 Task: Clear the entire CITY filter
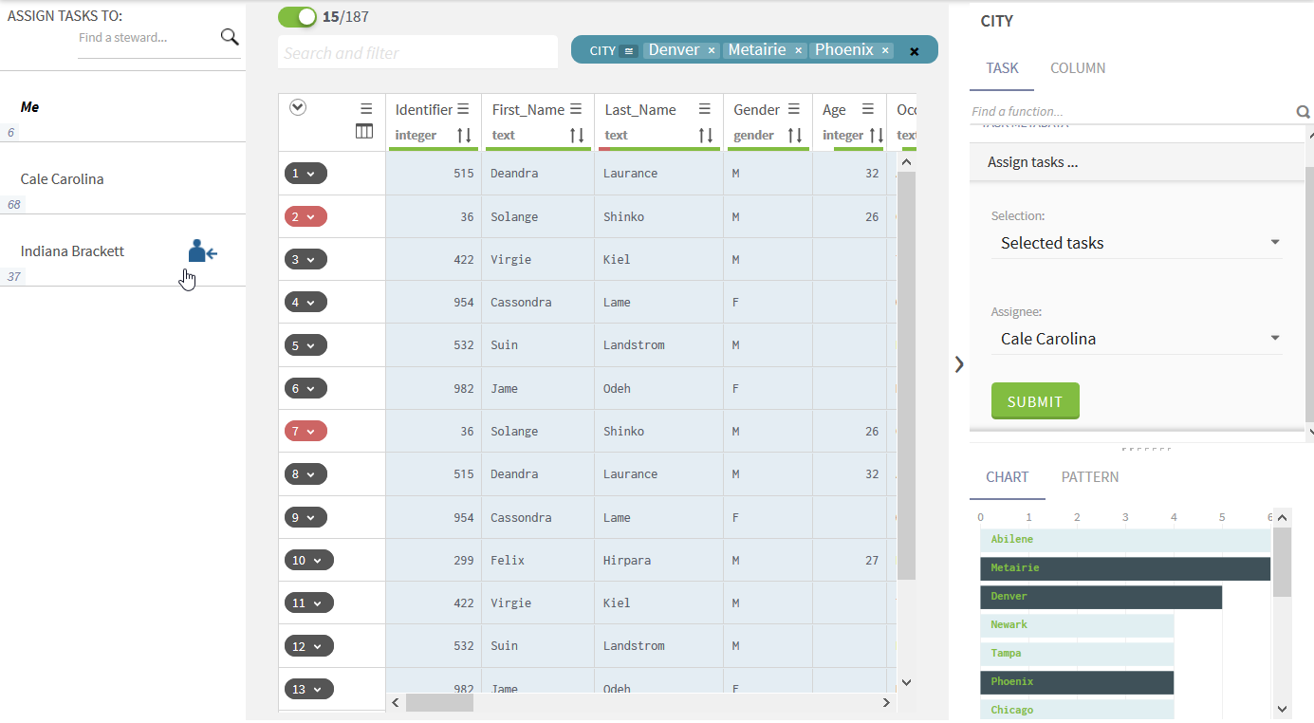tap(915, 51)
